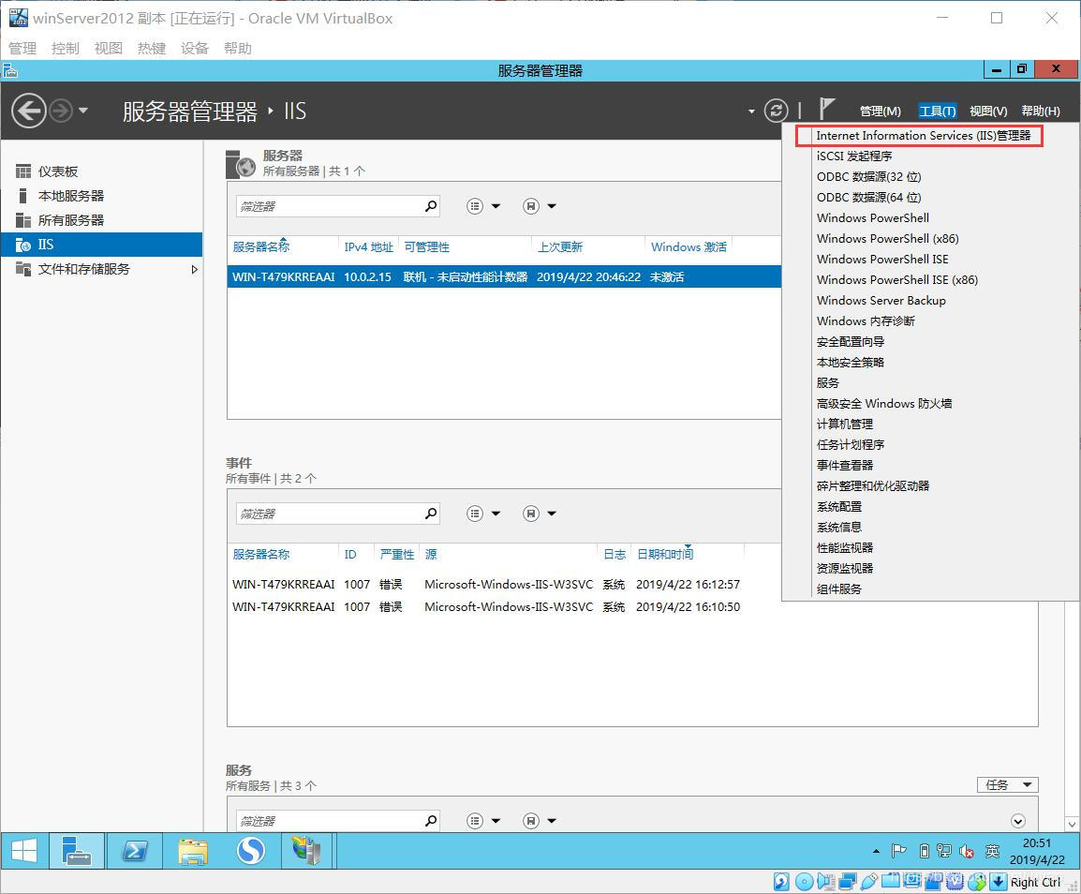Select server row WIN-T479KRREAAI 10.0.2.15
The height and width of the screenshot is (894, 1081).
tap(504, 276)
